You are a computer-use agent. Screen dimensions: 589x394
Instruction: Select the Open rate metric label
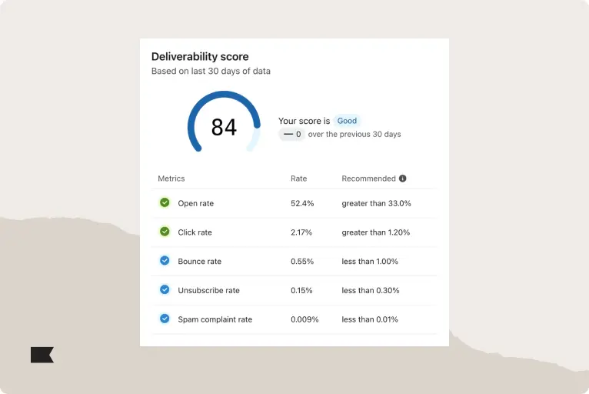(196, 204)
